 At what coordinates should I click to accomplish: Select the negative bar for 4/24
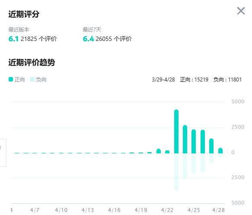point(185,166)
